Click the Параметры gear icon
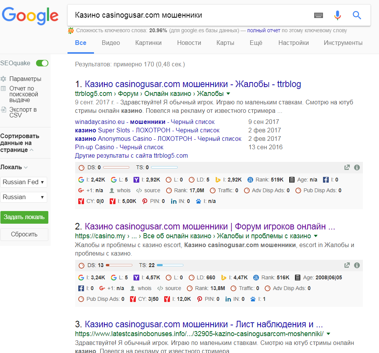Image resolution: width=379 pixels, height=353 pixels. [3, 79]
